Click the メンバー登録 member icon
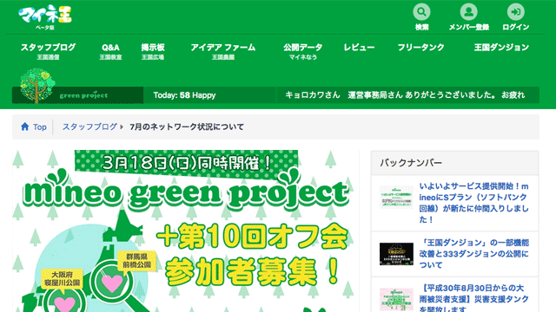Image resolution: width=556 pixels, height=312 pixels. pyautogui.click(x=469, y=12)
